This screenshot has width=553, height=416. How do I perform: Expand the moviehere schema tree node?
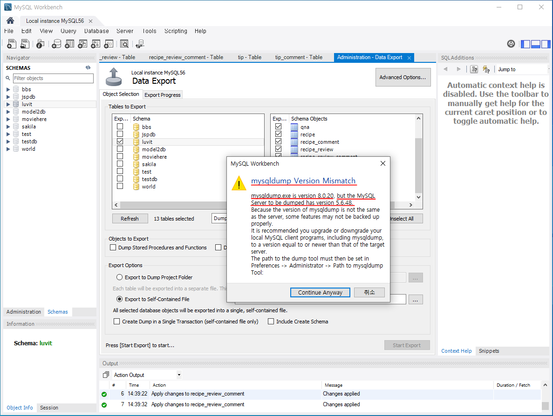point(8,119)
